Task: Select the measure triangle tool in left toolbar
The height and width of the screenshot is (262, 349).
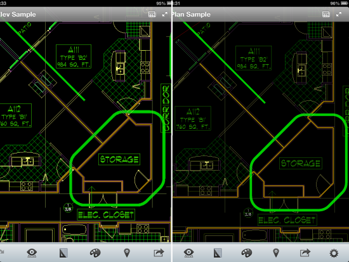Action: (x=63, y=253)
